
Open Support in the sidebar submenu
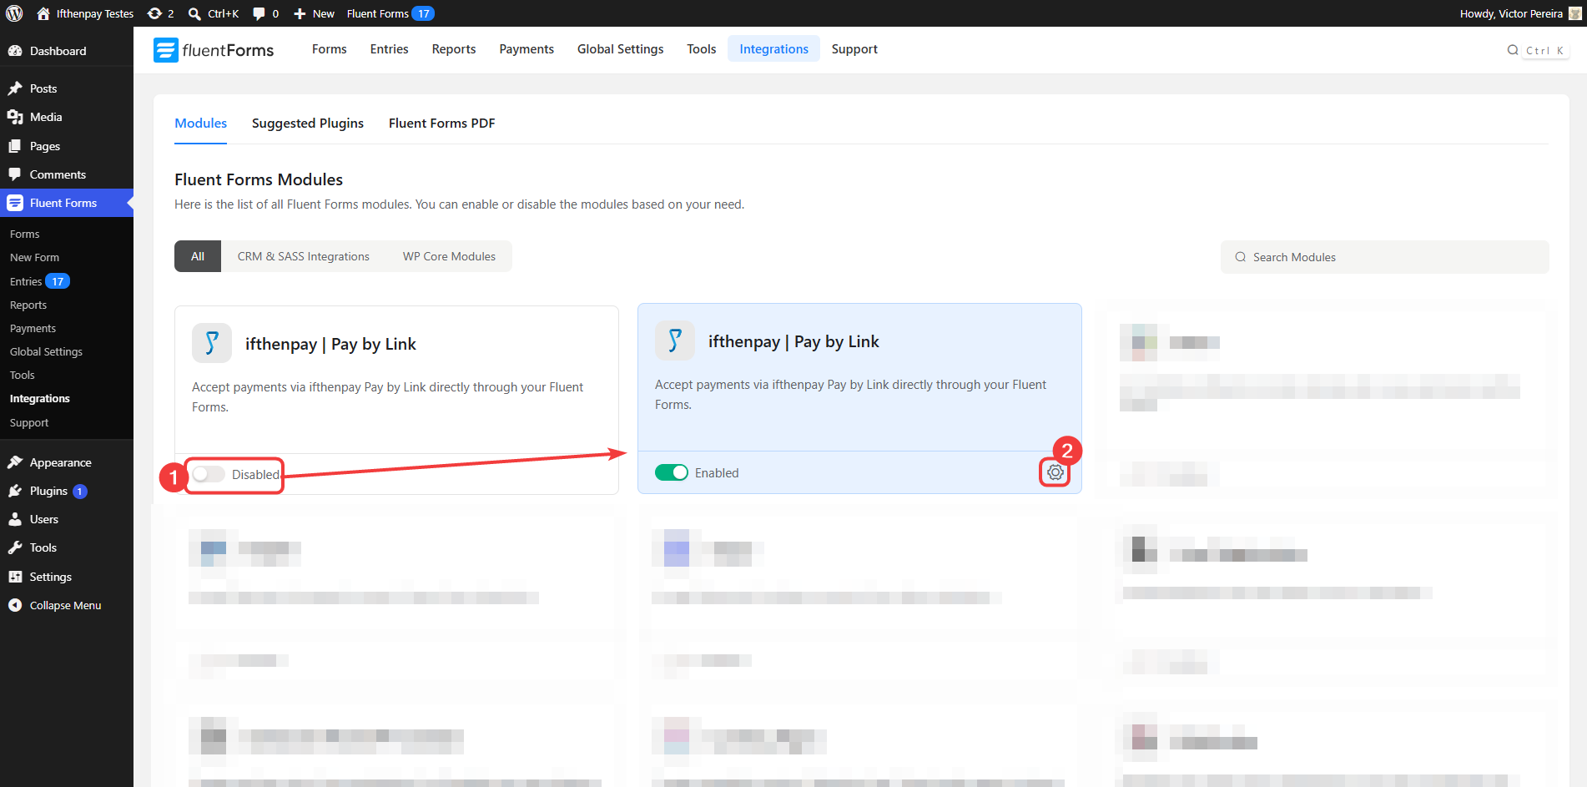(x=29, y=423)
